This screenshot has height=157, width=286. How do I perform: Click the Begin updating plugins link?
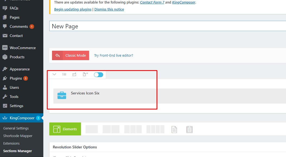(73, 9)
